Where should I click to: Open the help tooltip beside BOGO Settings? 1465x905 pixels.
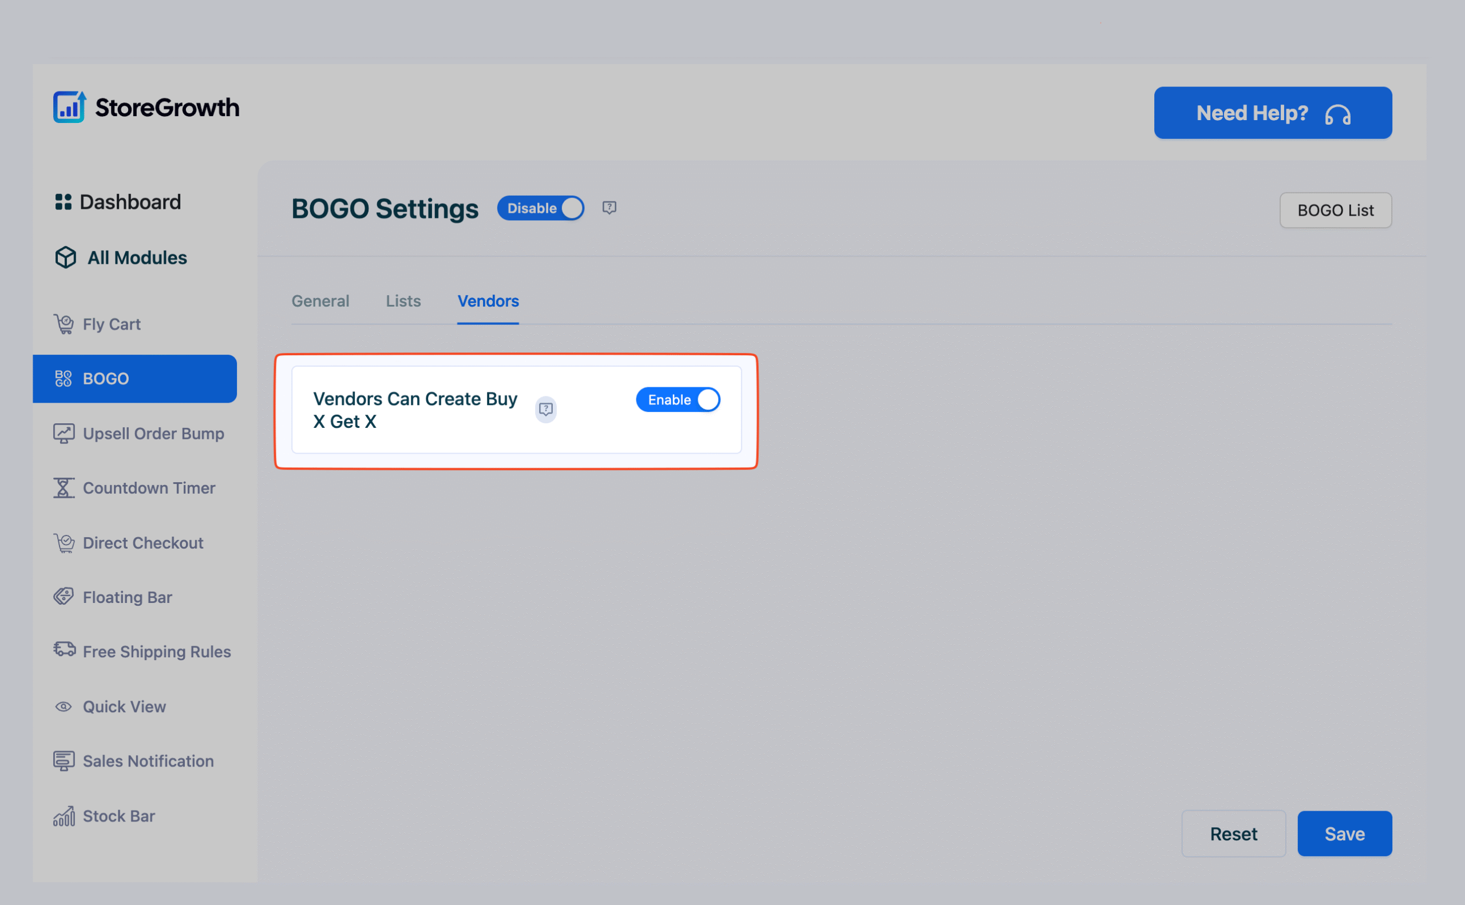click(x=609, y=208)
